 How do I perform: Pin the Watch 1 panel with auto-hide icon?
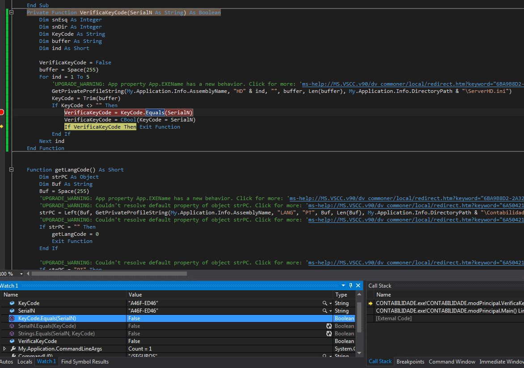[351, 285]
